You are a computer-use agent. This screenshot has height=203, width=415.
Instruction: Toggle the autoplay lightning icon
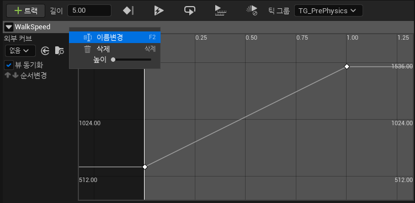(x=159, y=10)
